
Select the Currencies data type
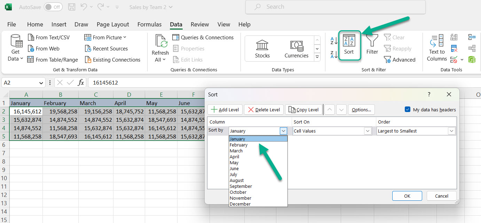click(x=296, y=49)
